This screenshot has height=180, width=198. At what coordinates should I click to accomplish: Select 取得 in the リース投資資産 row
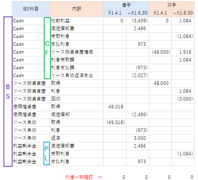pos(77,83)
